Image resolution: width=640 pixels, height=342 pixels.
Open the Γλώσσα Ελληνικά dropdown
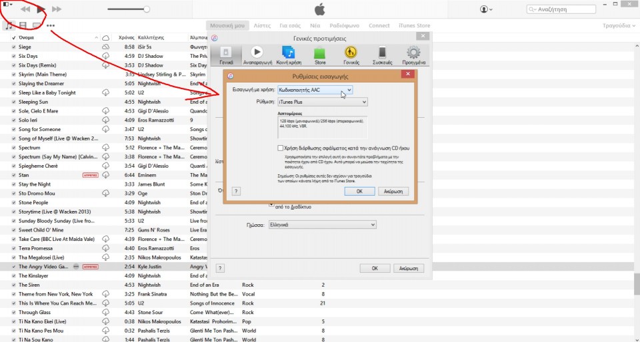click(x=322, y=225)
